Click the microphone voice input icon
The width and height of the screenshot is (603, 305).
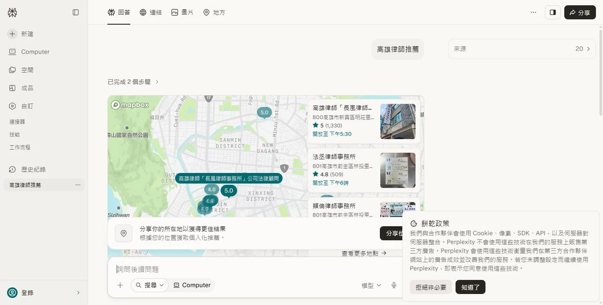(x=394, y=285)
